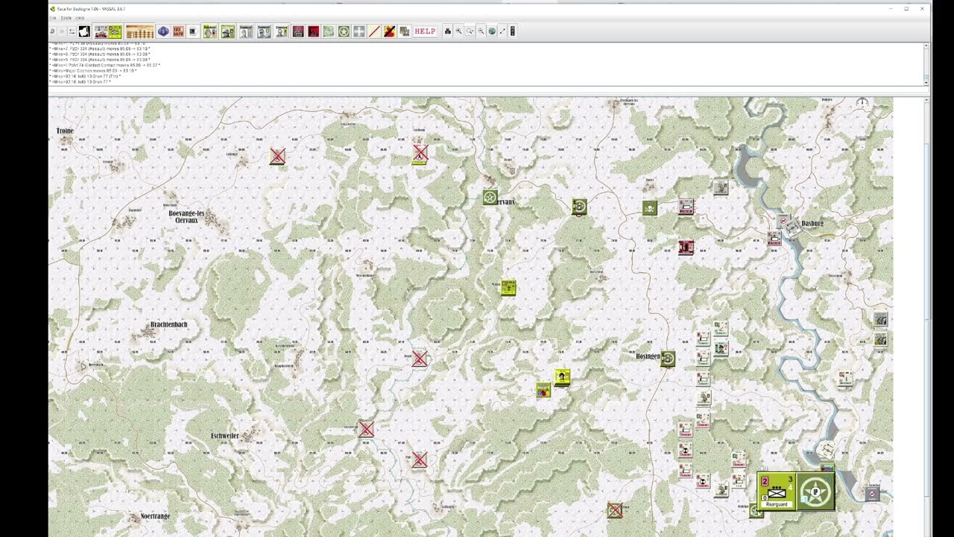Image resolution: width=954 pixels, height=537 pixels.
Task: Open the first Command portrait button
Action: click(x=210, y=31)
